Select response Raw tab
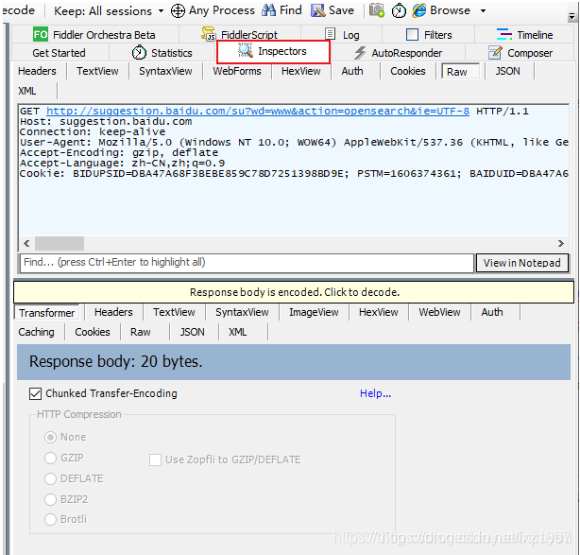The image size is (580, 555). 140,332
